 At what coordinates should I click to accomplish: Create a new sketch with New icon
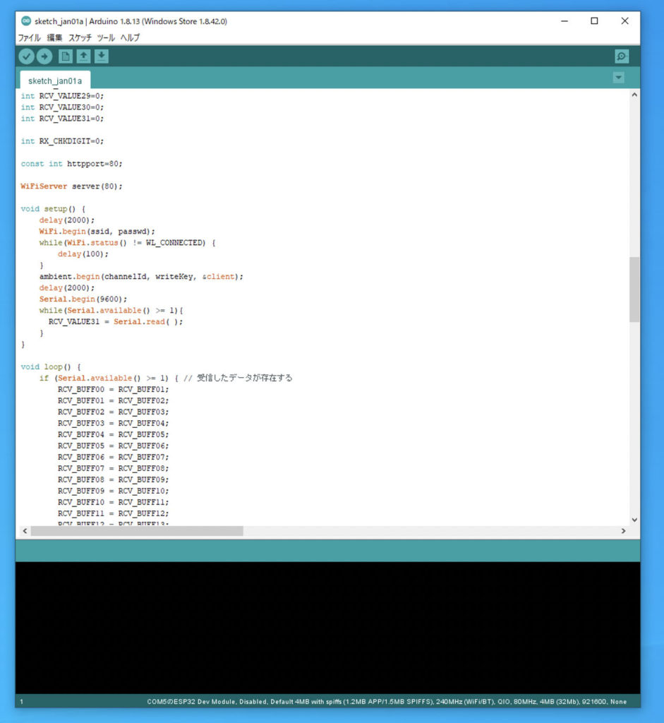66,56
